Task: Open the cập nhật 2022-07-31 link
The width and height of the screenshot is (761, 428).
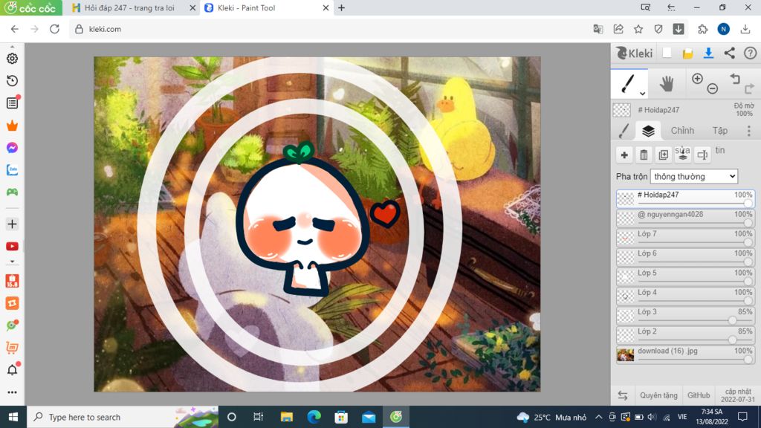Action: click(x=738, y=395)
